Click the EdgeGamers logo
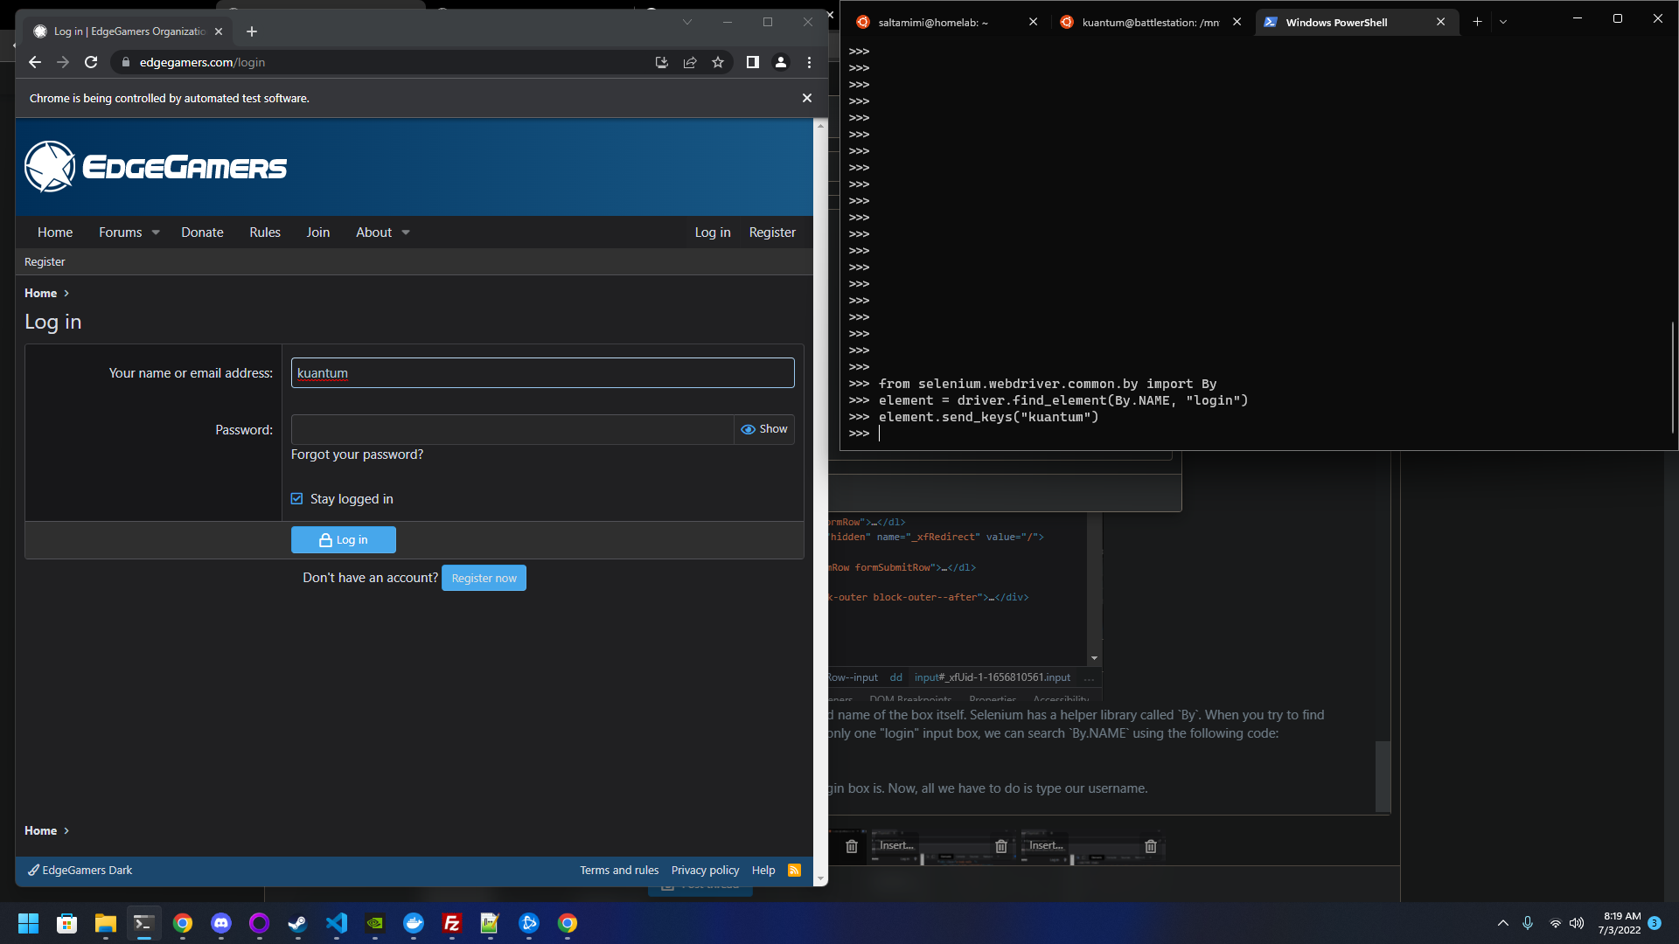The image size is (1679, 944). (x=156, y=166)
